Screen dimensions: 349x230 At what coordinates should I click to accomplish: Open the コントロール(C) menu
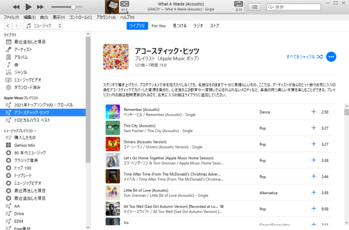click(80, 17)
